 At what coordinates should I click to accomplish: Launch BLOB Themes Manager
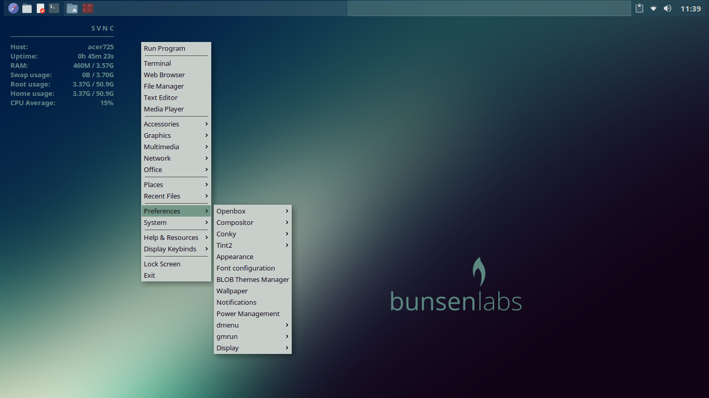click(x=253, y=280)
